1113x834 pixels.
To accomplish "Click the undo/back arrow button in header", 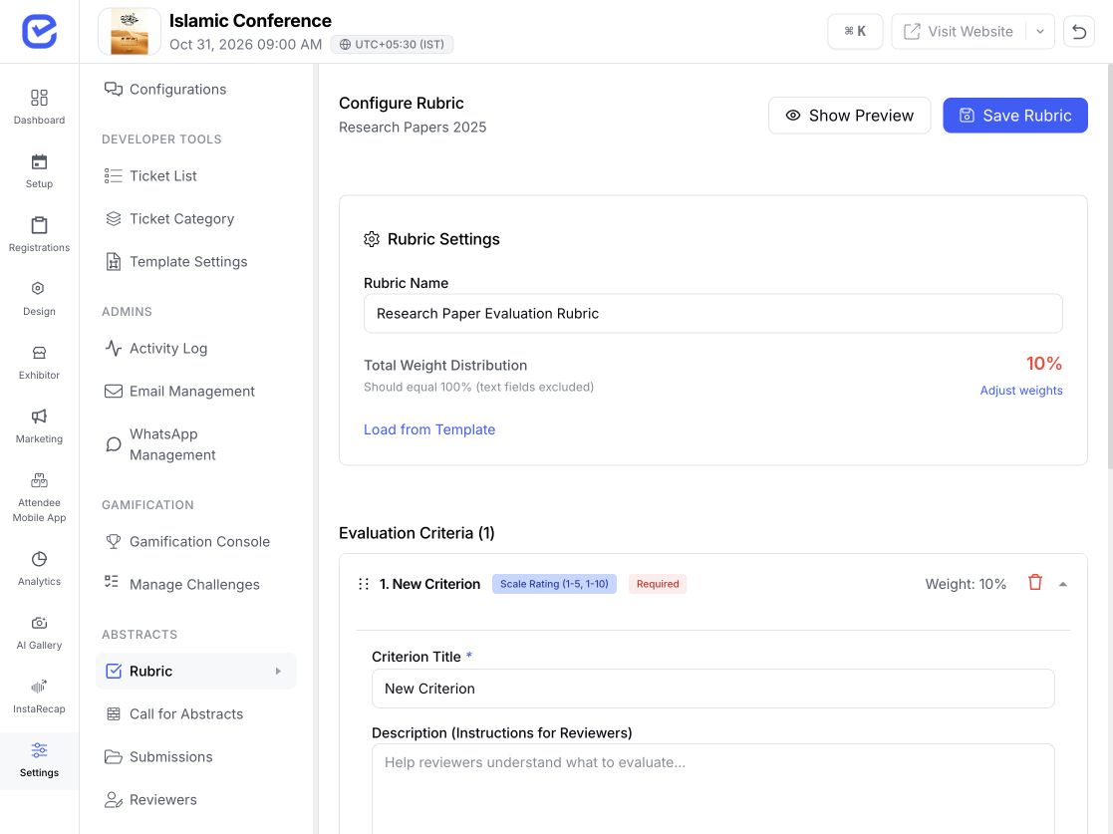I will [1079, 31].
